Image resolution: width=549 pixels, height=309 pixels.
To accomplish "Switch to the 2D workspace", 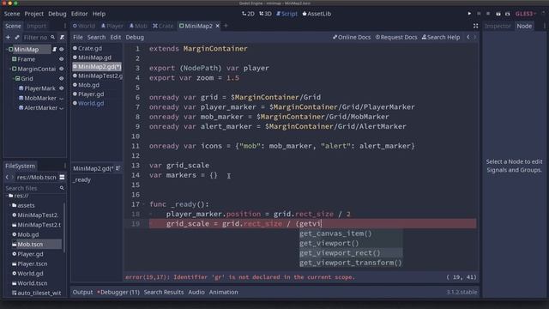I will click(248, 14).
